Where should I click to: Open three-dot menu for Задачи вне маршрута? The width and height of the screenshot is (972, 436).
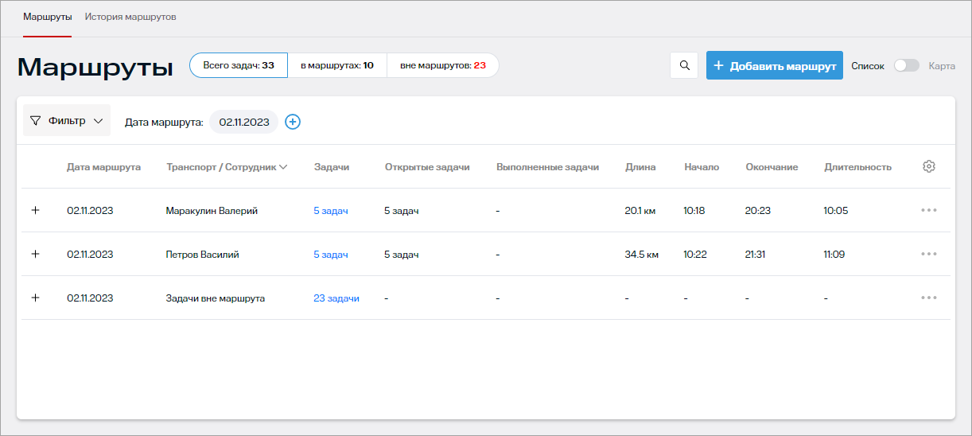tap(928, 298)
